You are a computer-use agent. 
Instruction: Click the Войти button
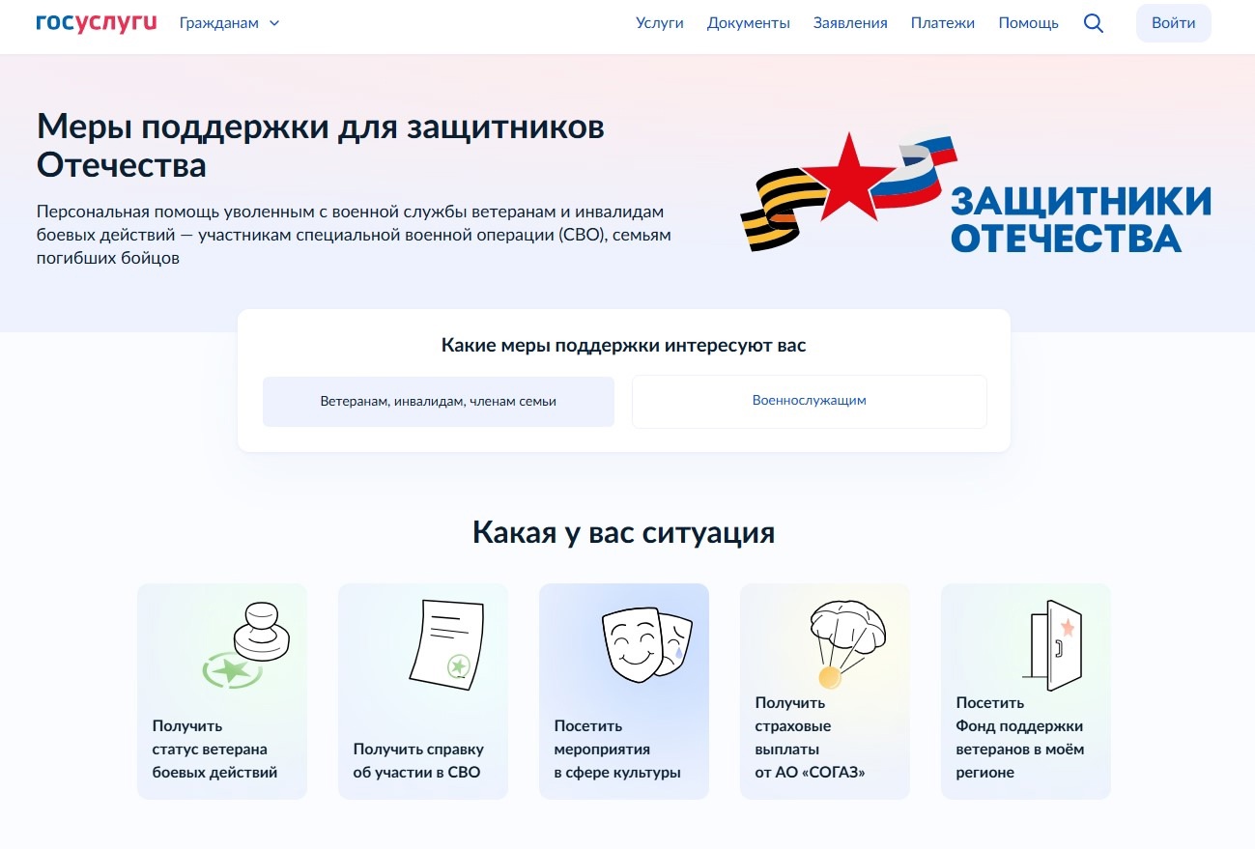(1174, 23)
